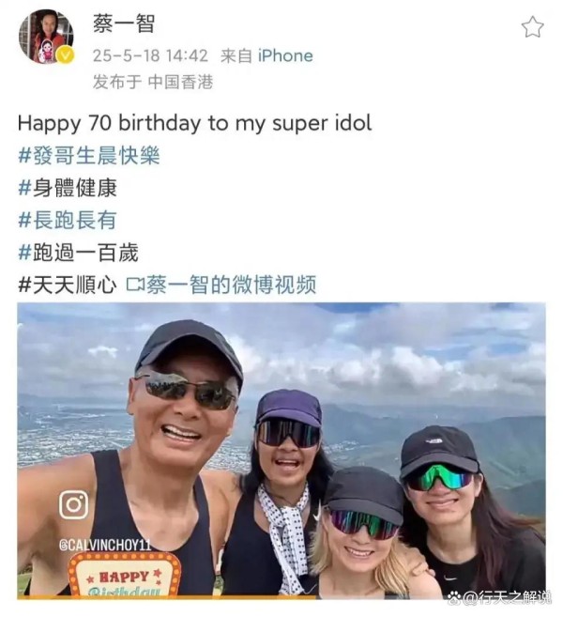Viewport: 563px width, 617px height.
Task: Tap the post timestamp 25-5-18 14:42
Action: coord(150,55)
